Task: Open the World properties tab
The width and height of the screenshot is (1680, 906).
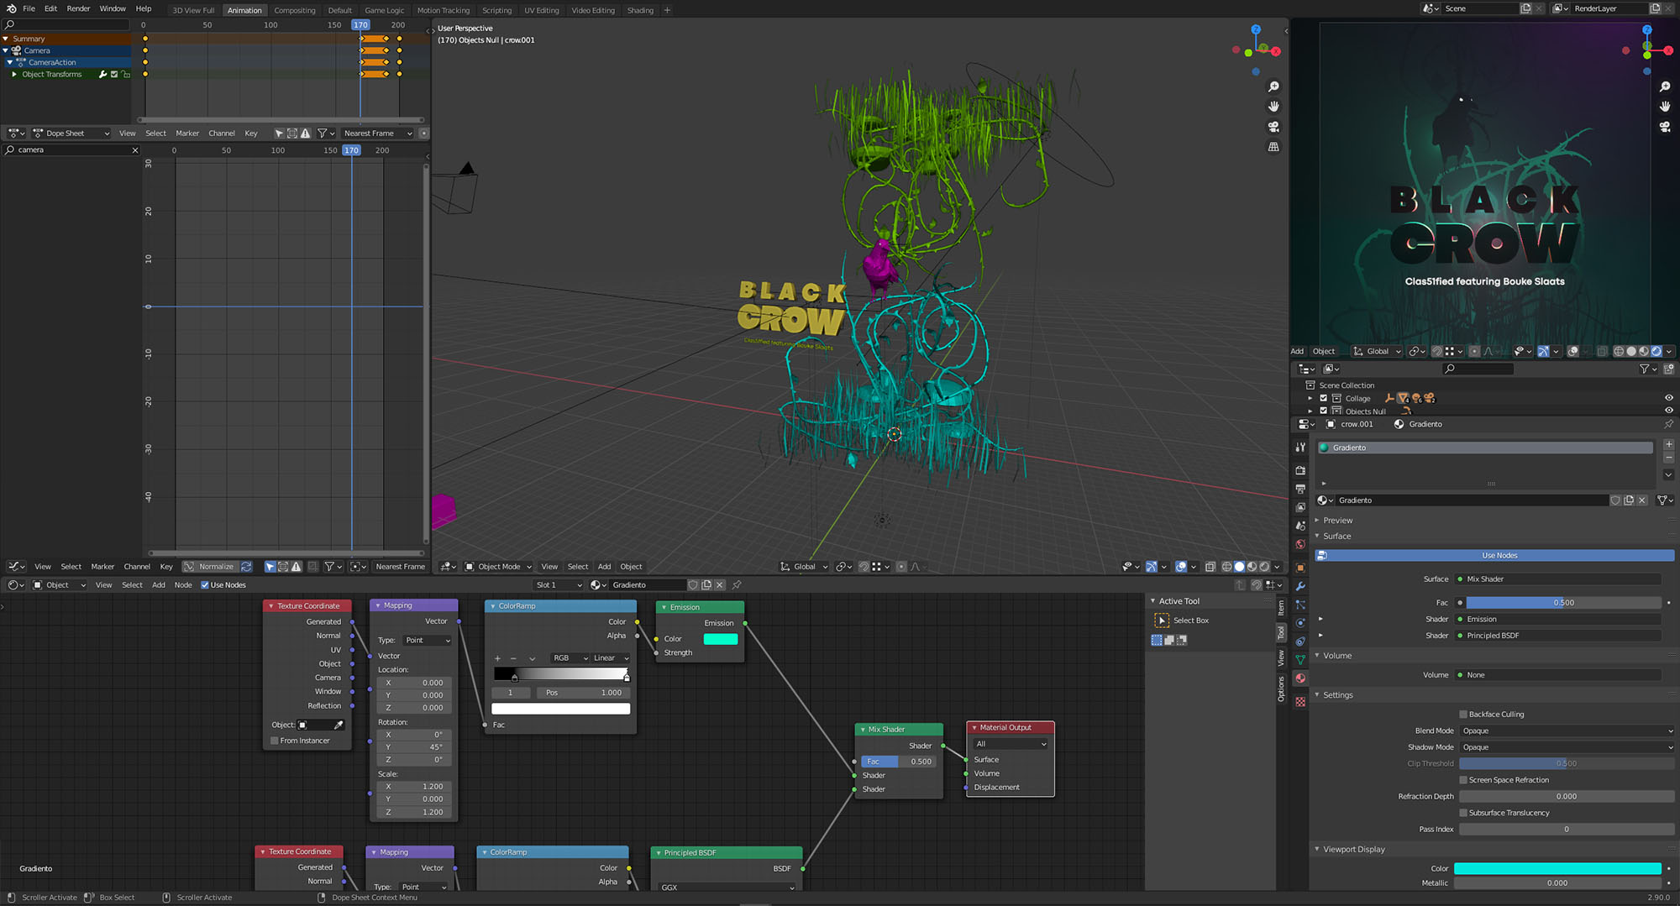Action: 1300,544
